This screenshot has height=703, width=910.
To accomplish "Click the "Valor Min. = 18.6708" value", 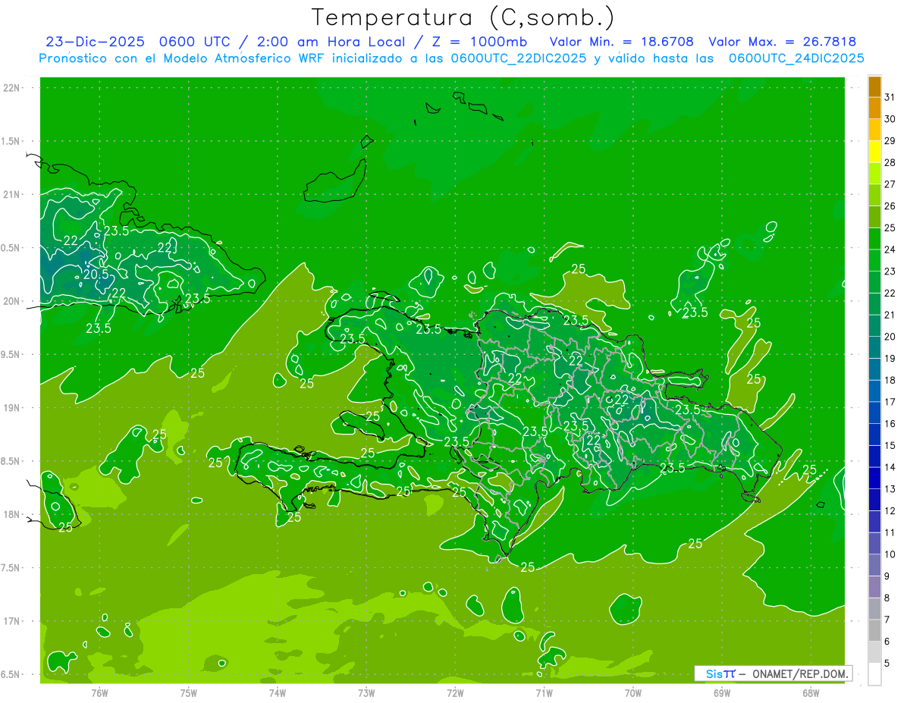I will [x=621, y=42].
